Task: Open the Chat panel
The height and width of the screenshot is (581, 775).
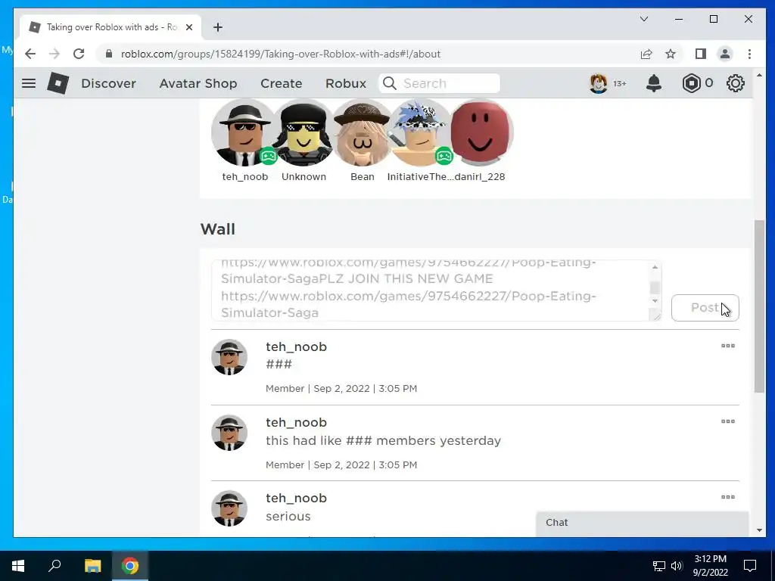Action: 642,523
